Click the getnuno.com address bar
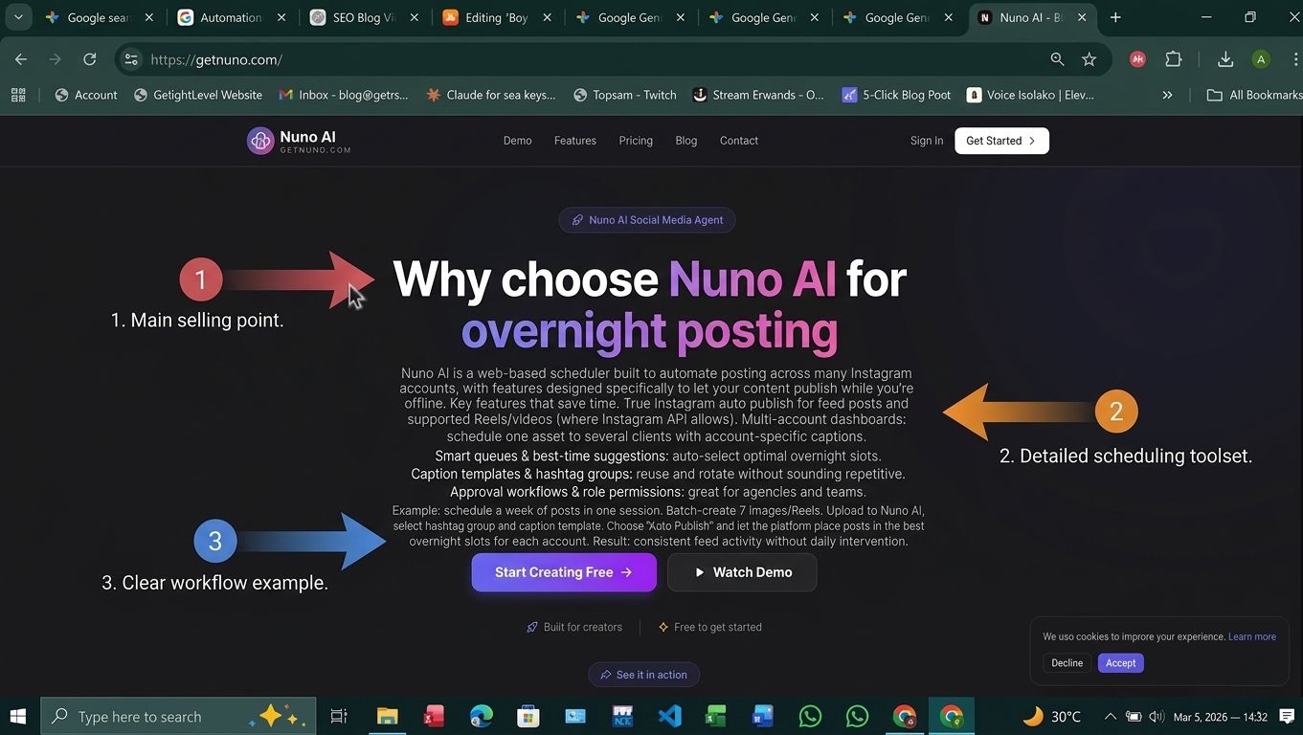The image size is (1303, 735). point(594,59)
